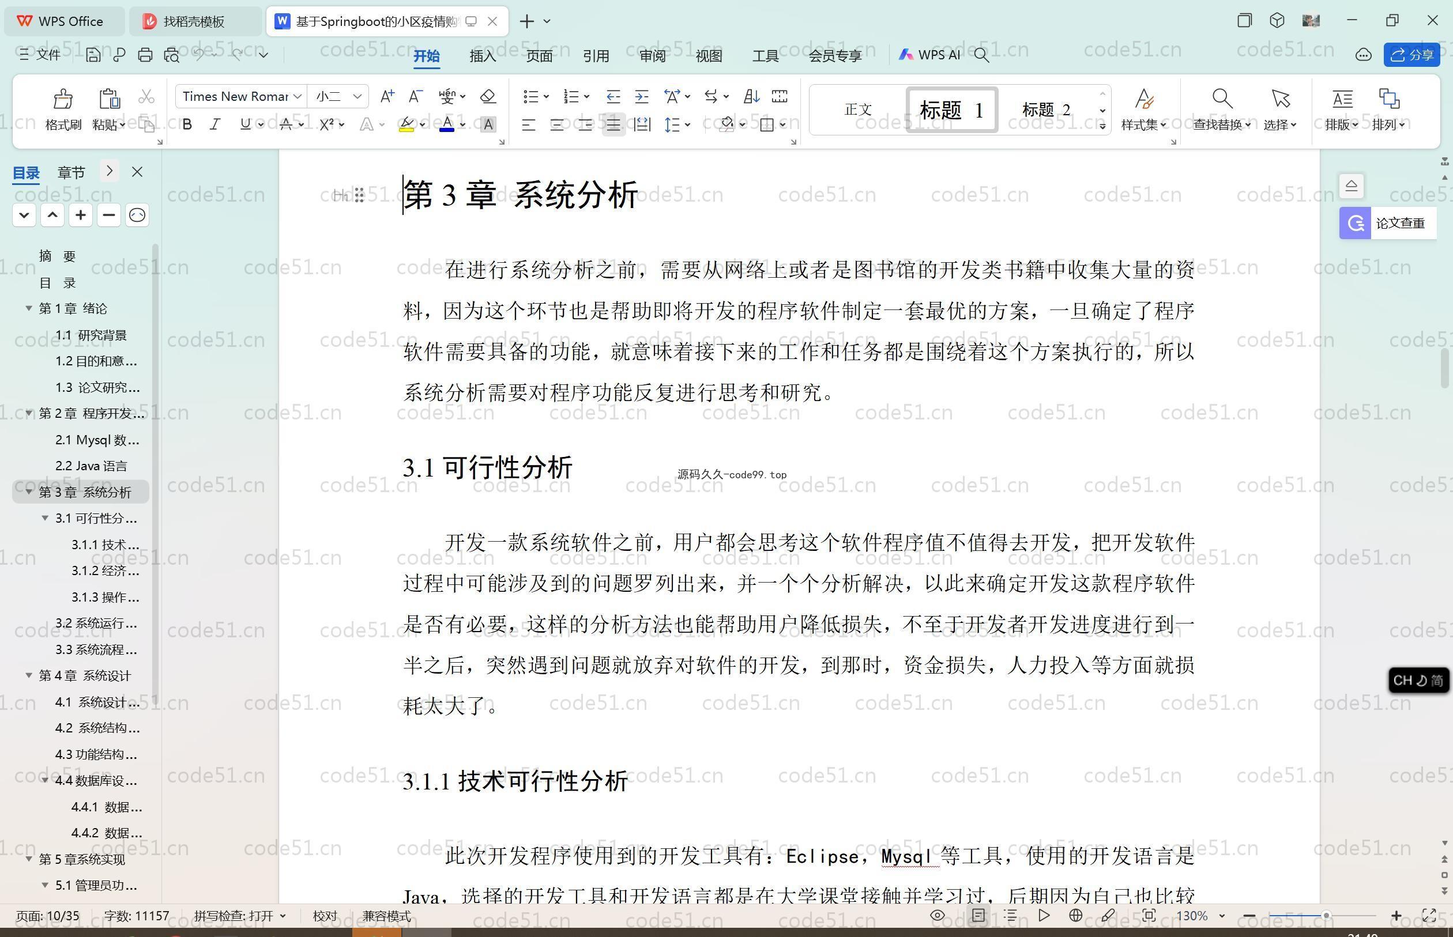Click the Paste (粘贴) clipboard icon

[109, 98]
